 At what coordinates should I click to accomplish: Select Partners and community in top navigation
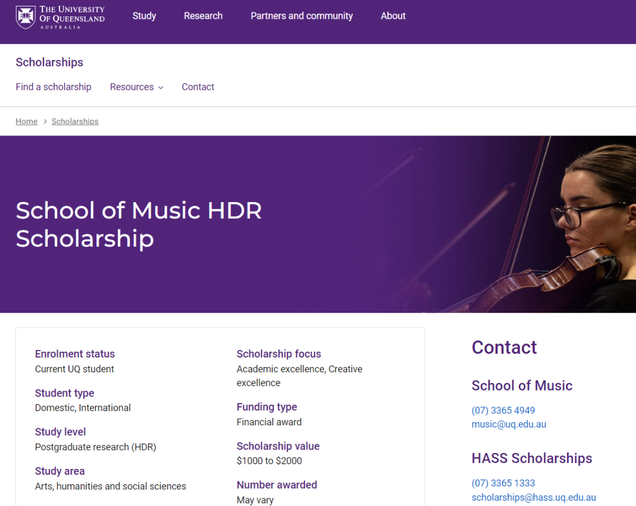coord(302,16)
